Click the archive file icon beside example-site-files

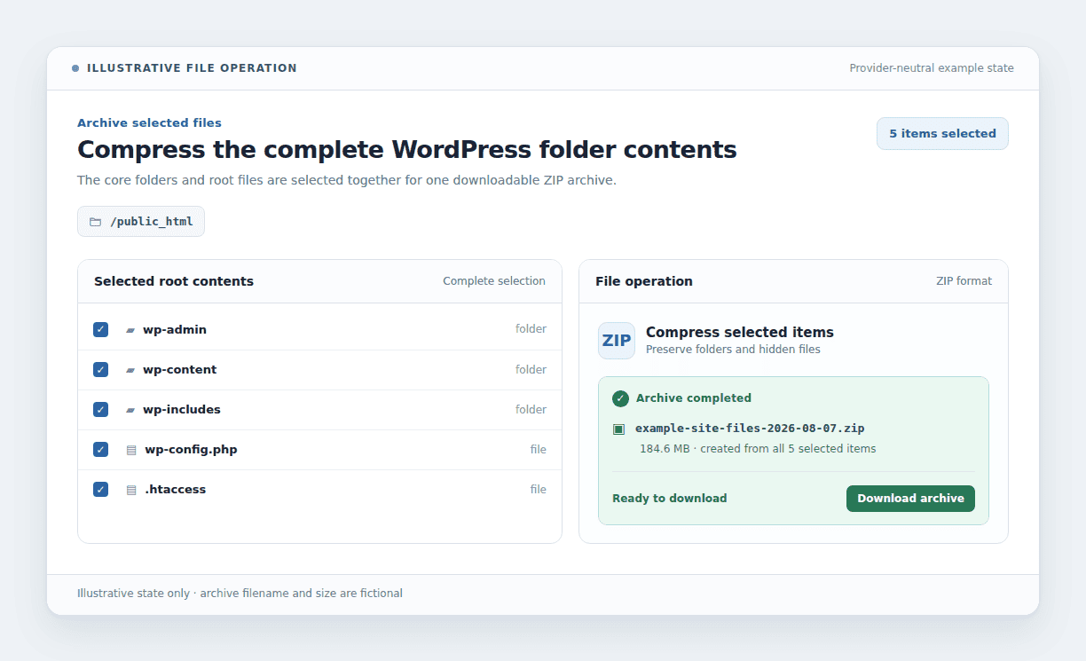tap(618, 429)
